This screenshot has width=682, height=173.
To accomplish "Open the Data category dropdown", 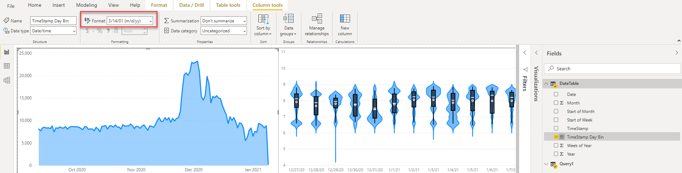I will (224, 31).
